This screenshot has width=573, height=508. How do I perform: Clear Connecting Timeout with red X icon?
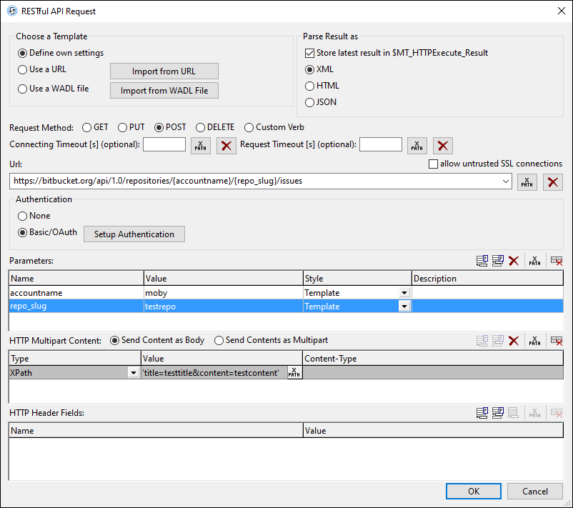coord(226,146)
